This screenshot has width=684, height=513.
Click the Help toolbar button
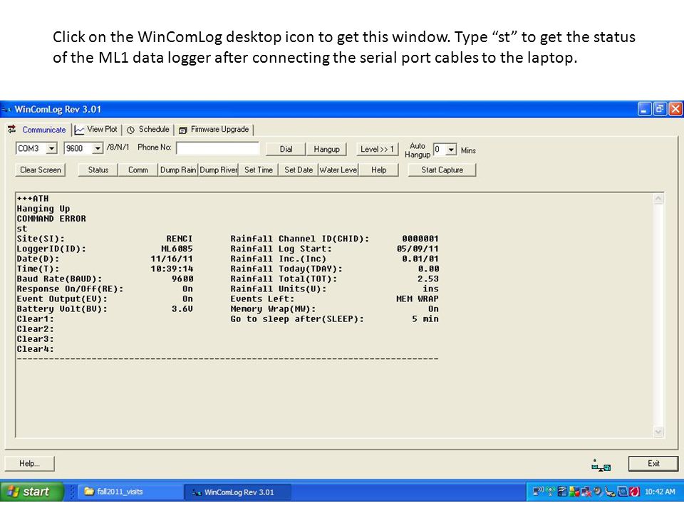coord(378,170)
